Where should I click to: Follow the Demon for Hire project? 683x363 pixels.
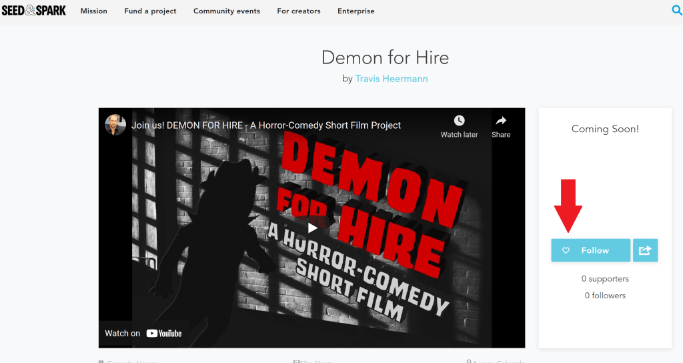(x=590, y=250)
